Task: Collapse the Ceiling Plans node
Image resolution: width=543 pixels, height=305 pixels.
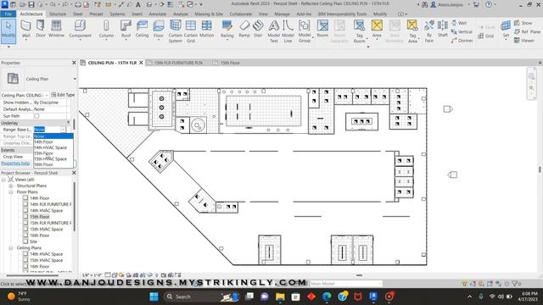Action: point(11,248)
